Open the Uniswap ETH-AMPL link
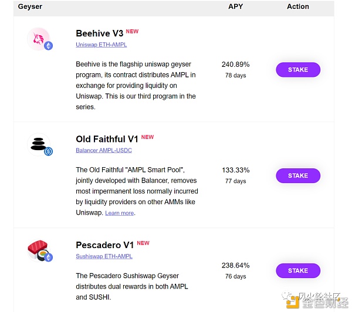 [101, 45]
